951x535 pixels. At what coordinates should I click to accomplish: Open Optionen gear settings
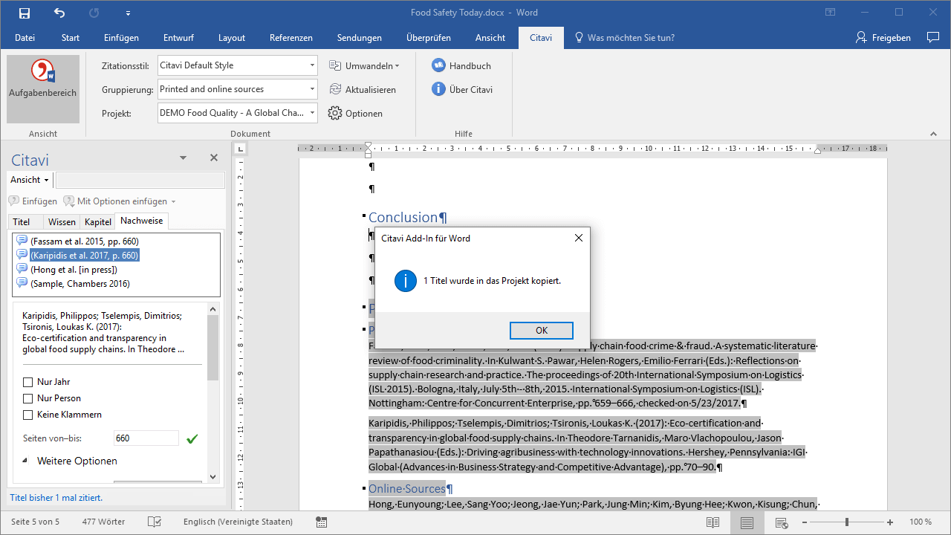pyautogui.click(x=335, y=114)
